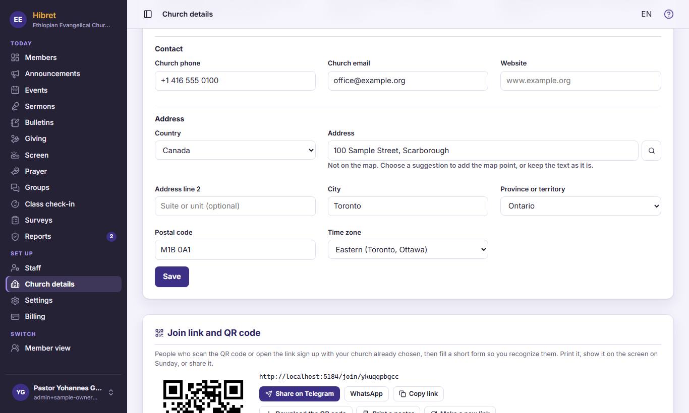The width and height of the screenshot is (689, 413).
Task: Click the City input field
Action: [x=408, y=206]
